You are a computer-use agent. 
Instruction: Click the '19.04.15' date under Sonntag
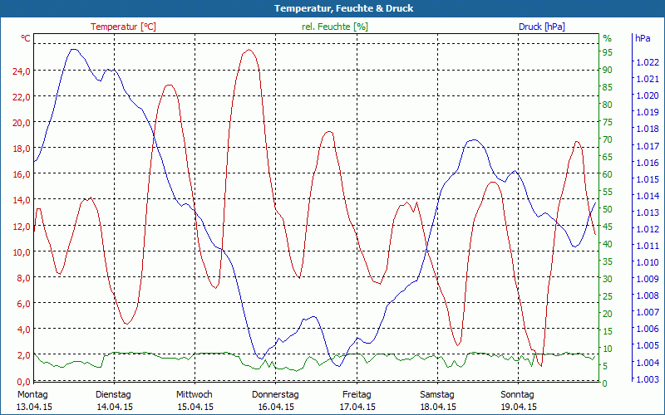pos(518,407)
